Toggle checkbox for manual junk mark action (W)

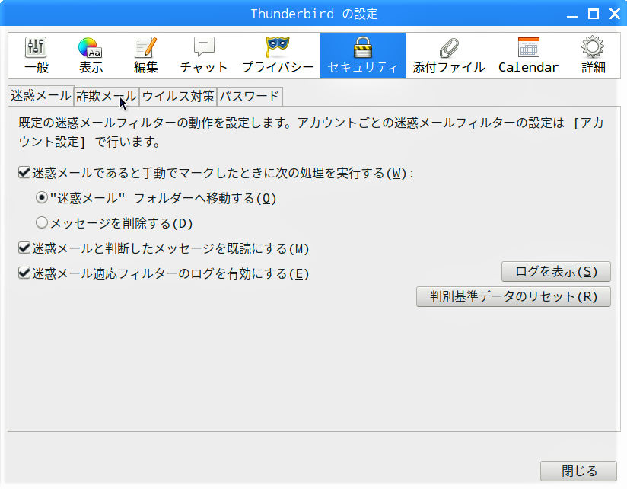click(24, 172)
